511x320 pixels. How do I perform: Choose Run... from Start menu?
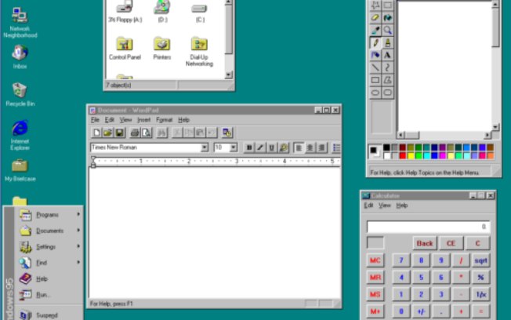[49, 295]
